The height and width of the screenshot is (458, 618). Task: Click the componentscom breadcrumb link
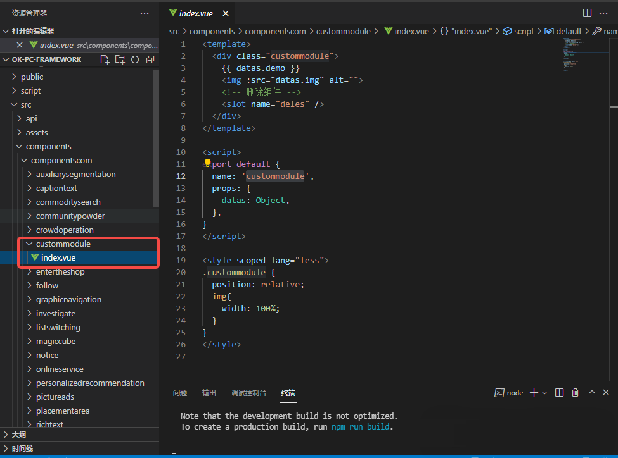pyautogui.click(x=275, y=31)
